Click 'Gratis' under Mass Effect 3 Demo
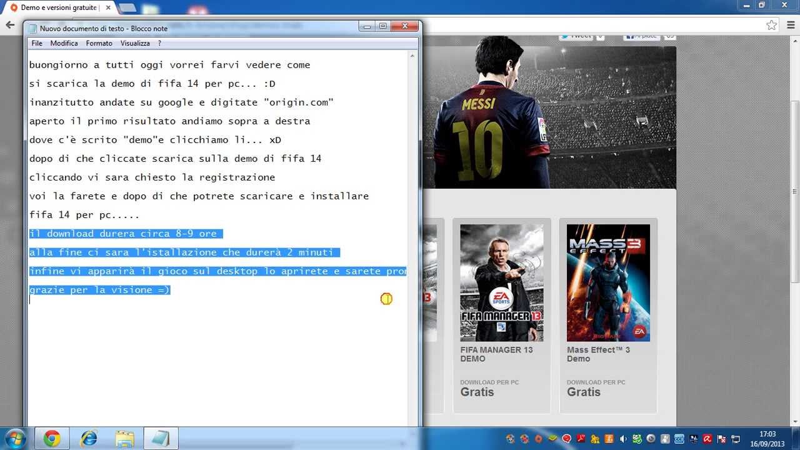This screenshot has height=450, width=800. (x=583, y=392)
